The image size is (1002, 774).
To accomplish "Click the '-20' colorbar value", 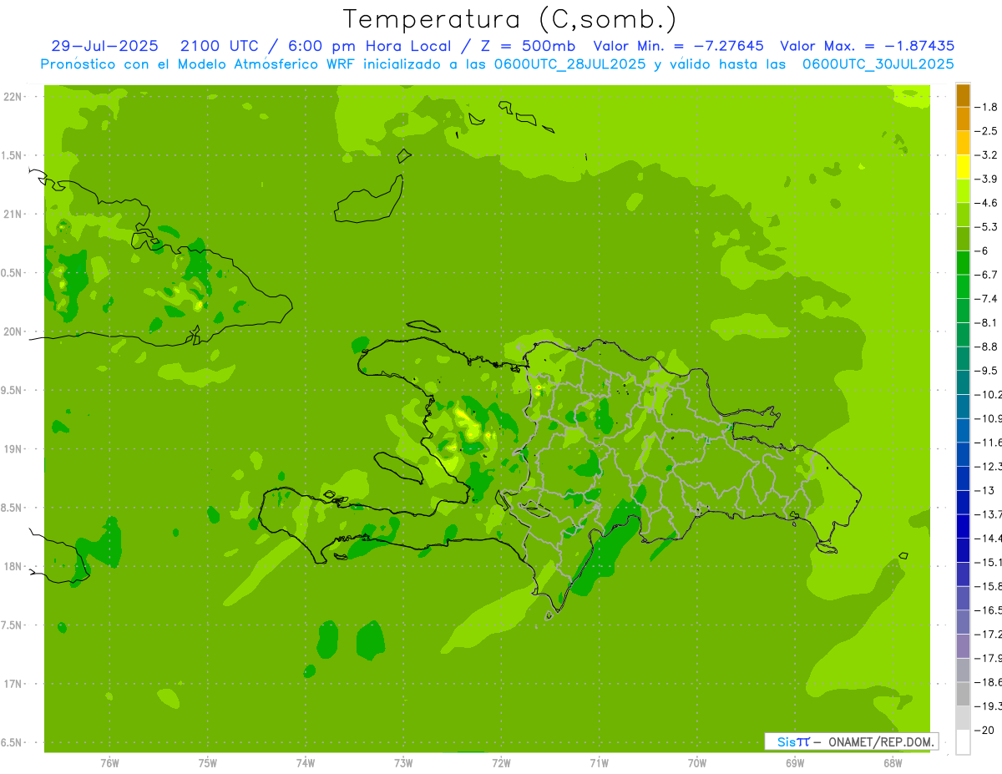I will 986,730.
